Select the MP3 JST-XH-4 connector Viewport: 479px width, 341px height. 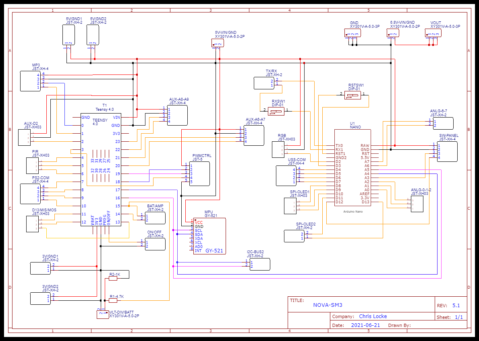[30, 81]
